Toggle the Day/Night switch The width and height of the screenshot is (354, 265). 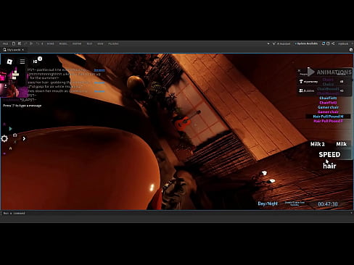[x=268, y=203]
